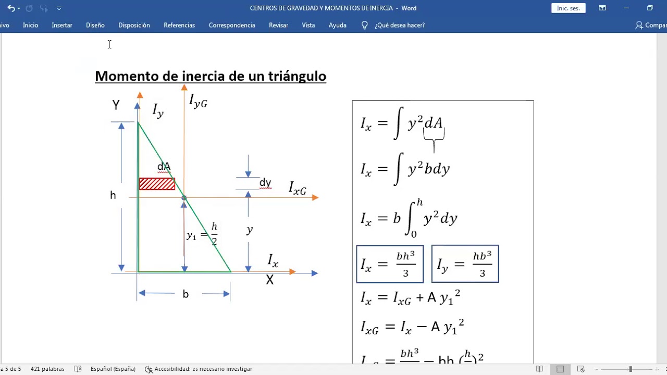Click the page count indicator '5 de 5'
667x375 pixels.
pos(11,369)
